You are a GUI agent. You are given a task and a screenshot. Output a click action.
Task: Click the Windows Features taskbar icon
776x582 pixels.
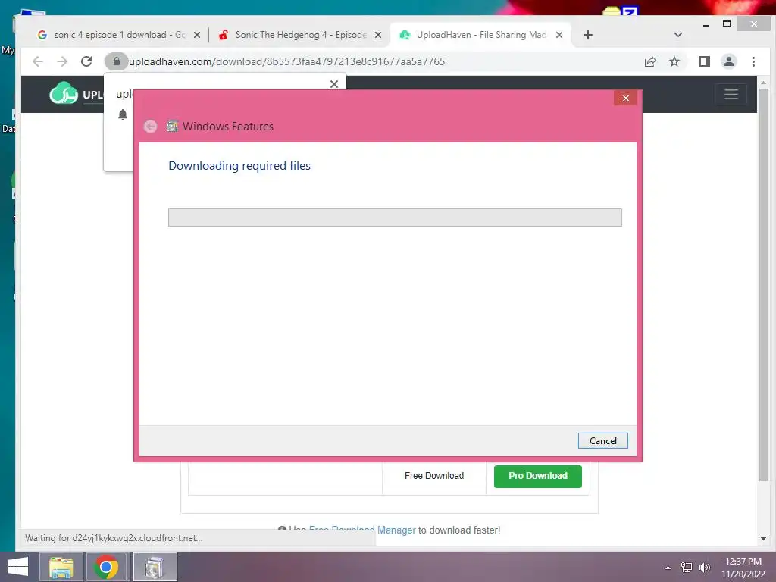(x=155, y=567)
